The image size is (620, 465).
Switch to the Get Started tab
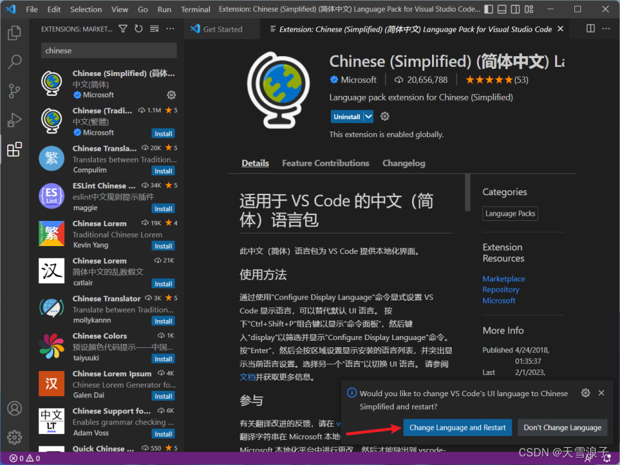pyautogui.click(x=222, y=29)
